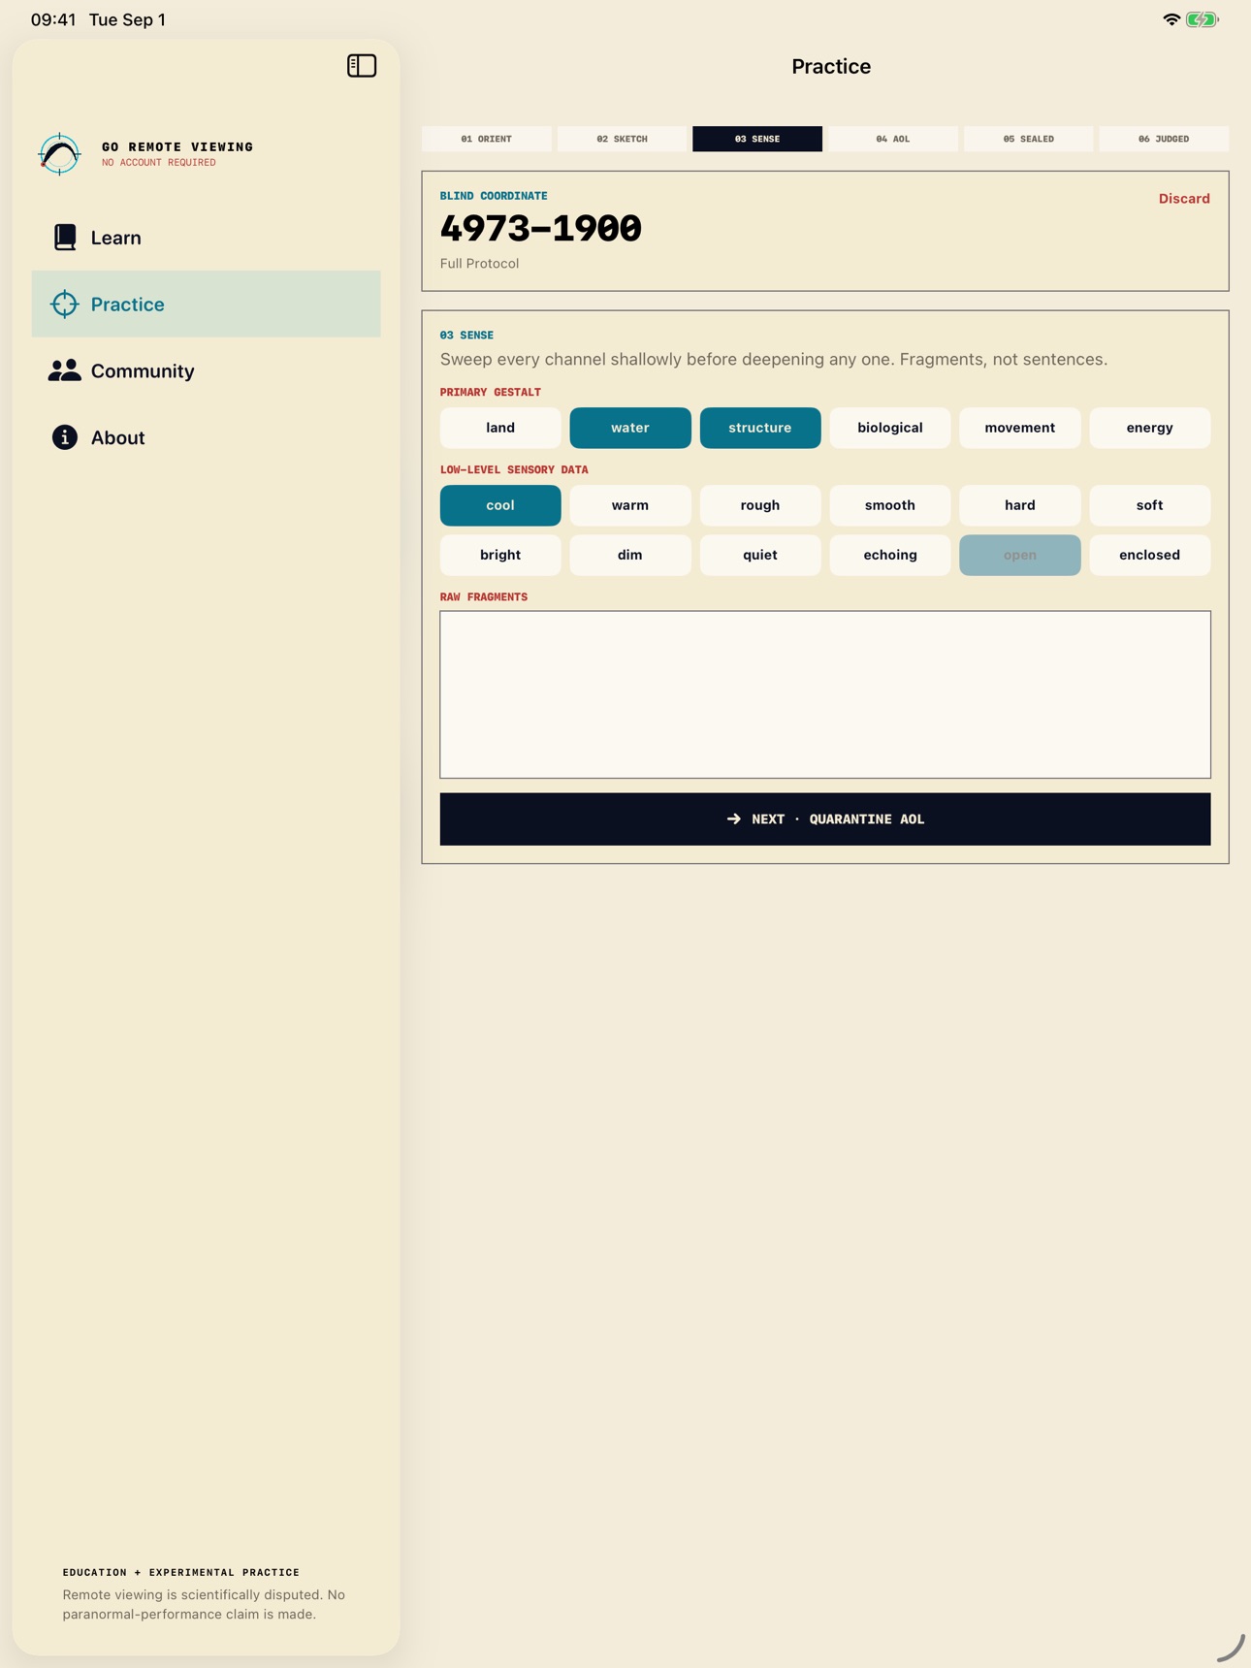Screen dimensions: 1251x1668
Task: Click the battery status icon
Action: coord(1203,19)
